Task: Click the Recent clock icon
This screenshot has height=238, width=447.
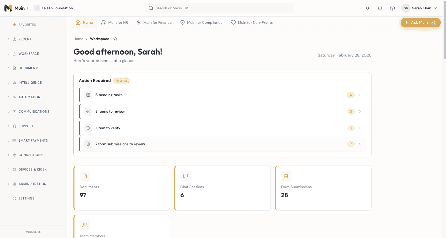Action: point(14,39)
